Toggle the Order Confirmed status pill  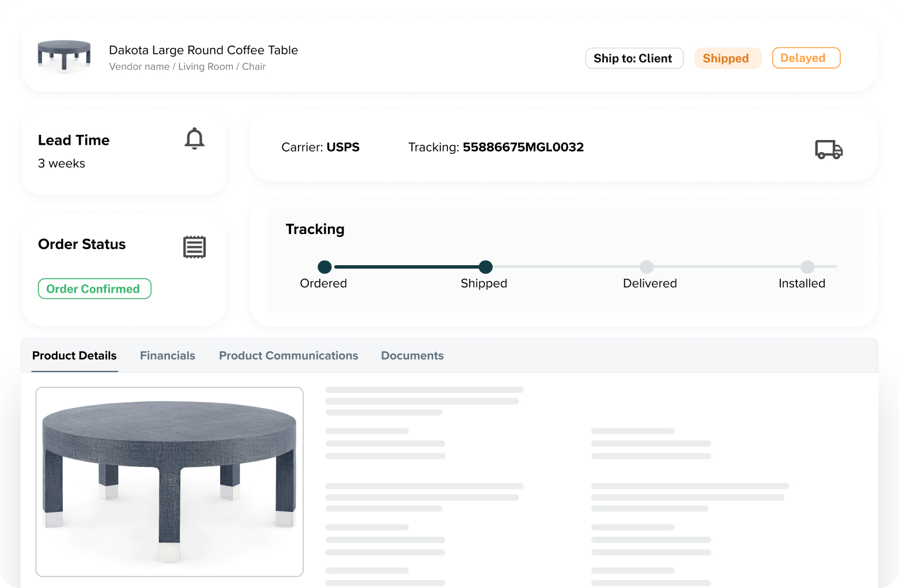tap(94, 288)
